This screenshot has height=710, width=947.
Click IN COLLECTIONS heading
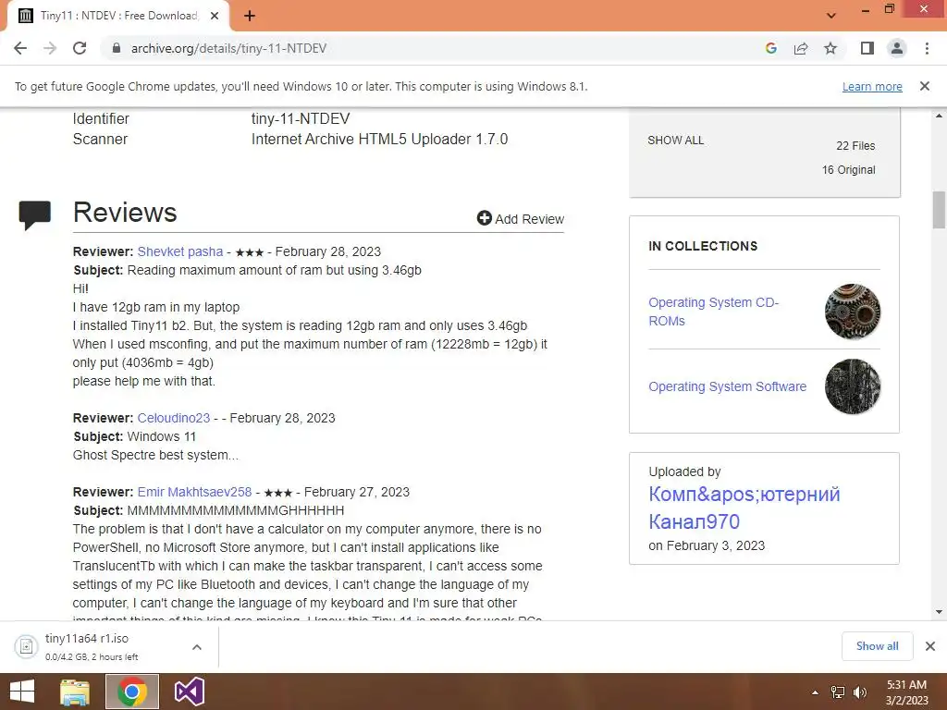click(703, 246)
